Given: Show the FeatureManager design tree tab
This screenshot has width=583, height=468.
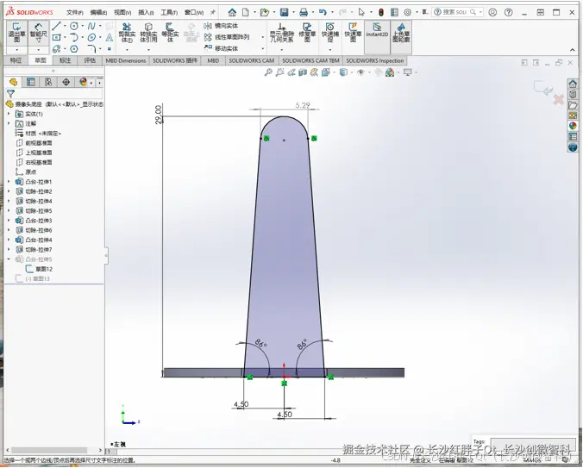Looking at the screenshot, I should 14,82.
